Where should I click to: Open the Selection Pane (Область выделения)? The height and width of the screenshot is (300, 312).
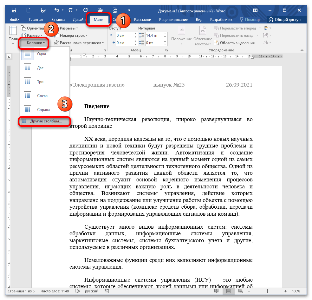[235, 43]
